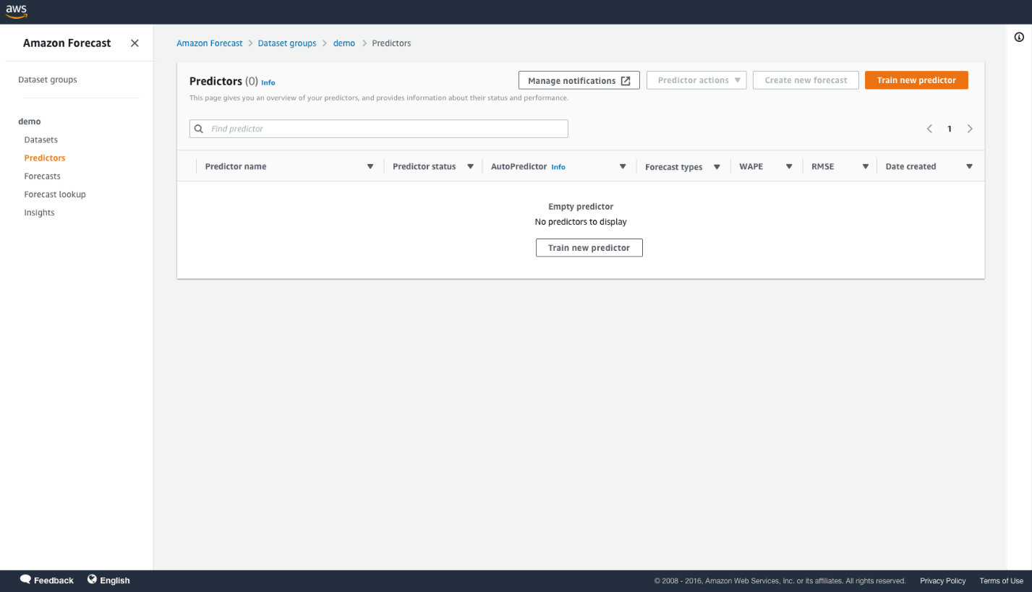Image resolution: width=1032 pixels, height=592 pixels.
Task: Open the Terms of Use footer link
Action: click(x=1002, y=580)
